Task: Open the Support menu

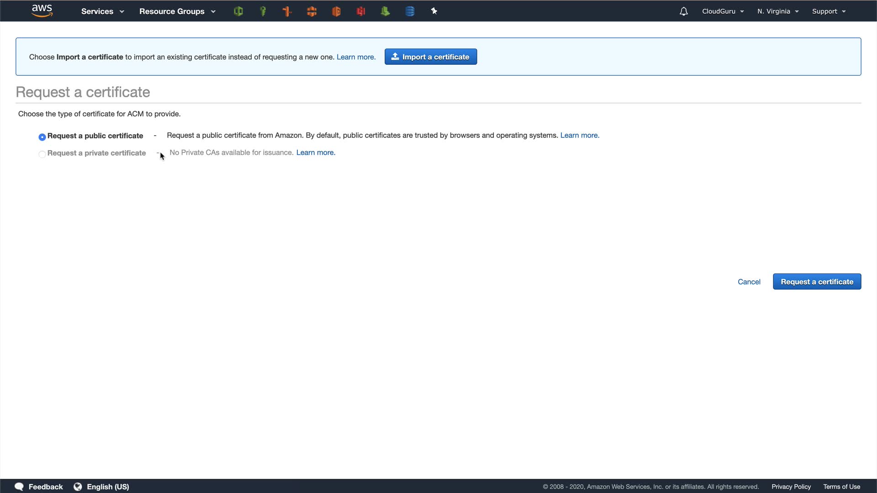Action: 828,11
